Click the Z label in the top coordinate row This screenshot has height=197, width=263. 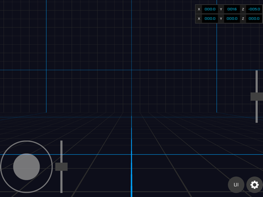(243, 9)
